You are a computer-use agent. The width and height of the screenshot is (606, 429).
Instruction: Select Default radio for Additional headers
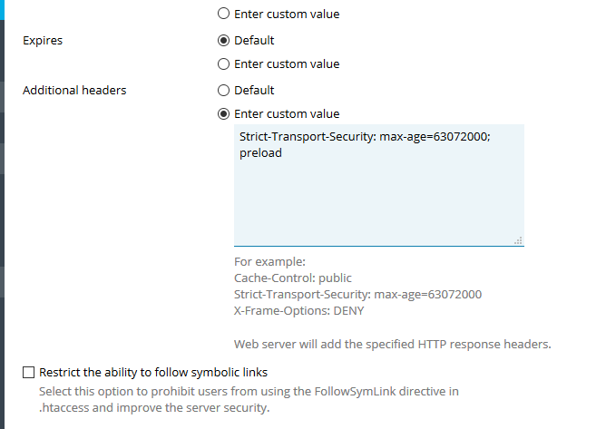pos(223,91)
